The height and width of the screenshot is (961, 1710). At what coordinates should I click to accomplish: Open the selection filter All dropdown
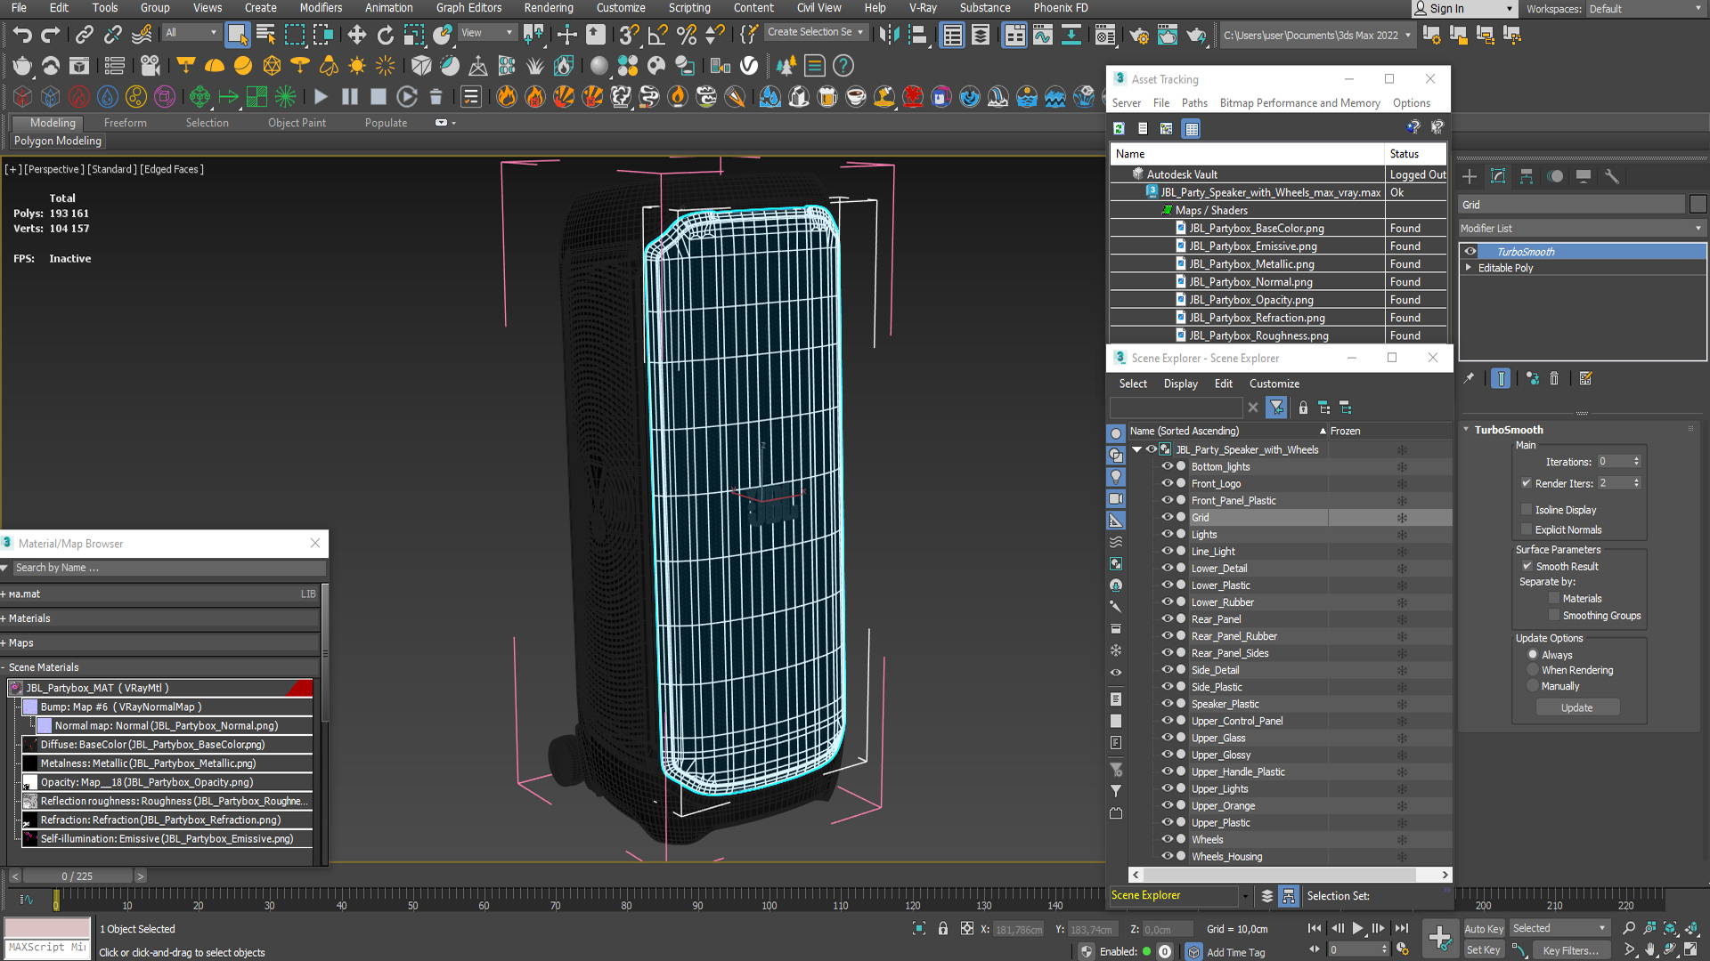tap(191, 33)
